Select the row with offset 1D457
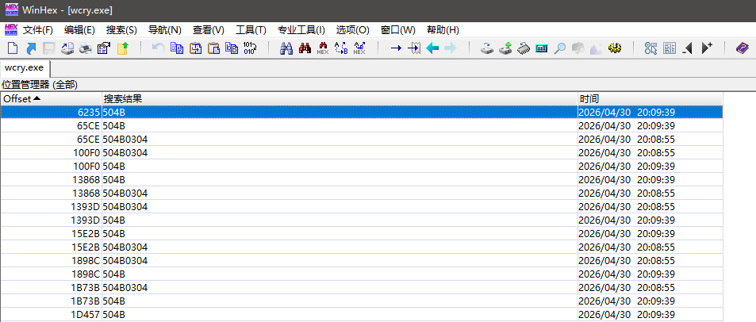 click(362, 315)
